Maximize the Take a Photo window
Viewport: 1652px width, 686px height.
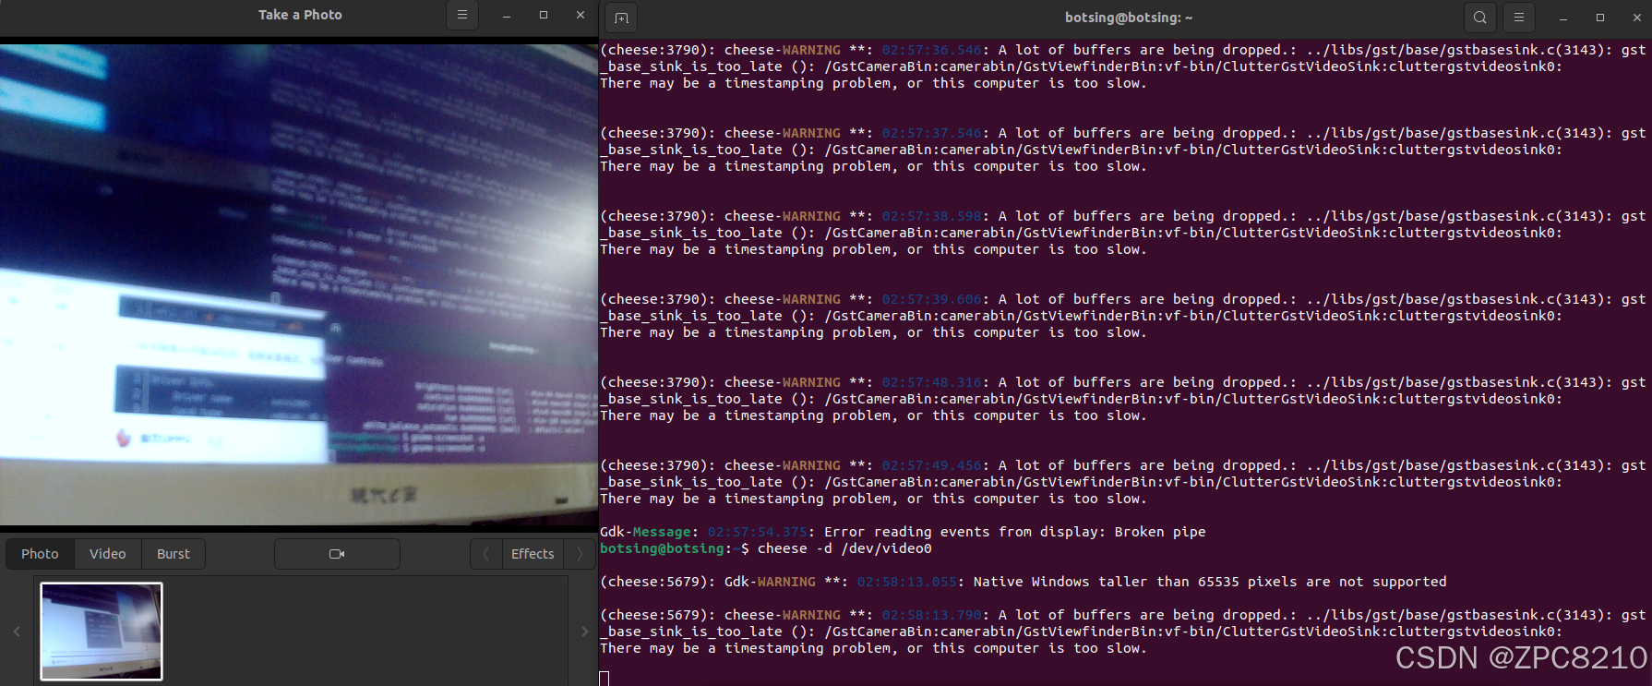pyautogui.click(x=544, y=16)
